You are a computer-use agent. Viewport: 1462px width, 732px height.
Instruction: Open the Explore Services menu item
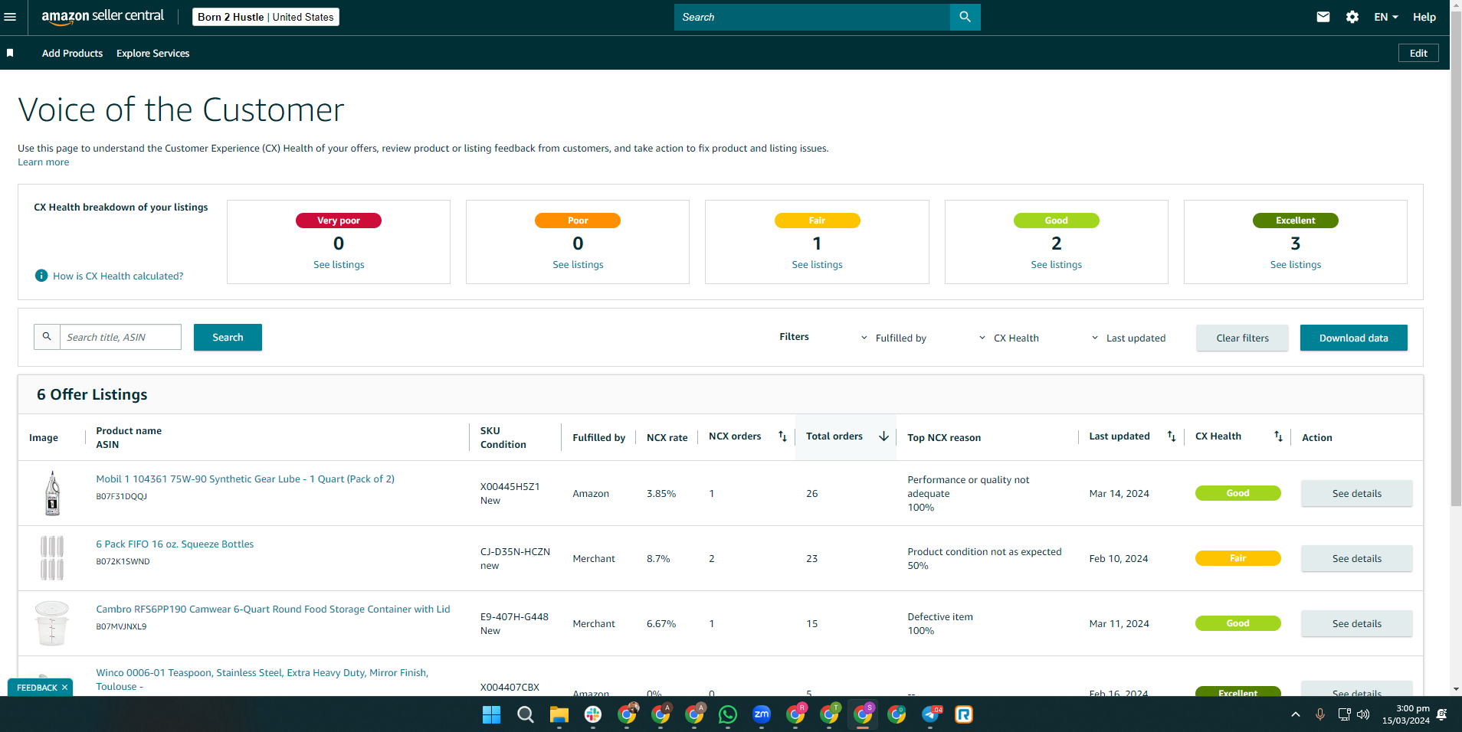point(152,53)
